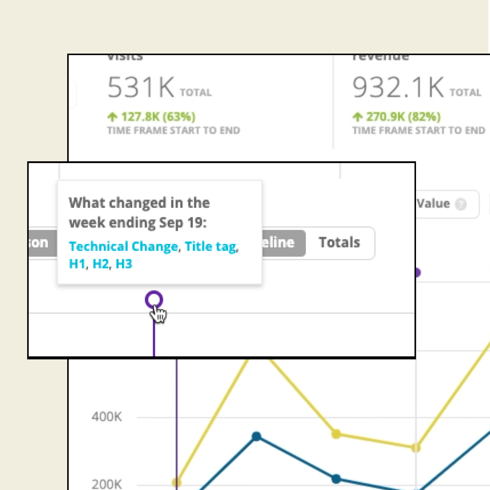Open the H1 link in tooltip
This screenshot has height=490, width=490.
pyautogui.click(x=77, y=264)
